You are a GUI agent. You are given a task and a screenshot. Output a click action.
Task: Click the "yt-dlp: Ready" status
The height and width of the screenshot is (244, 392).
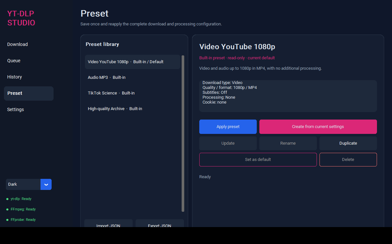tap(21, 199)
